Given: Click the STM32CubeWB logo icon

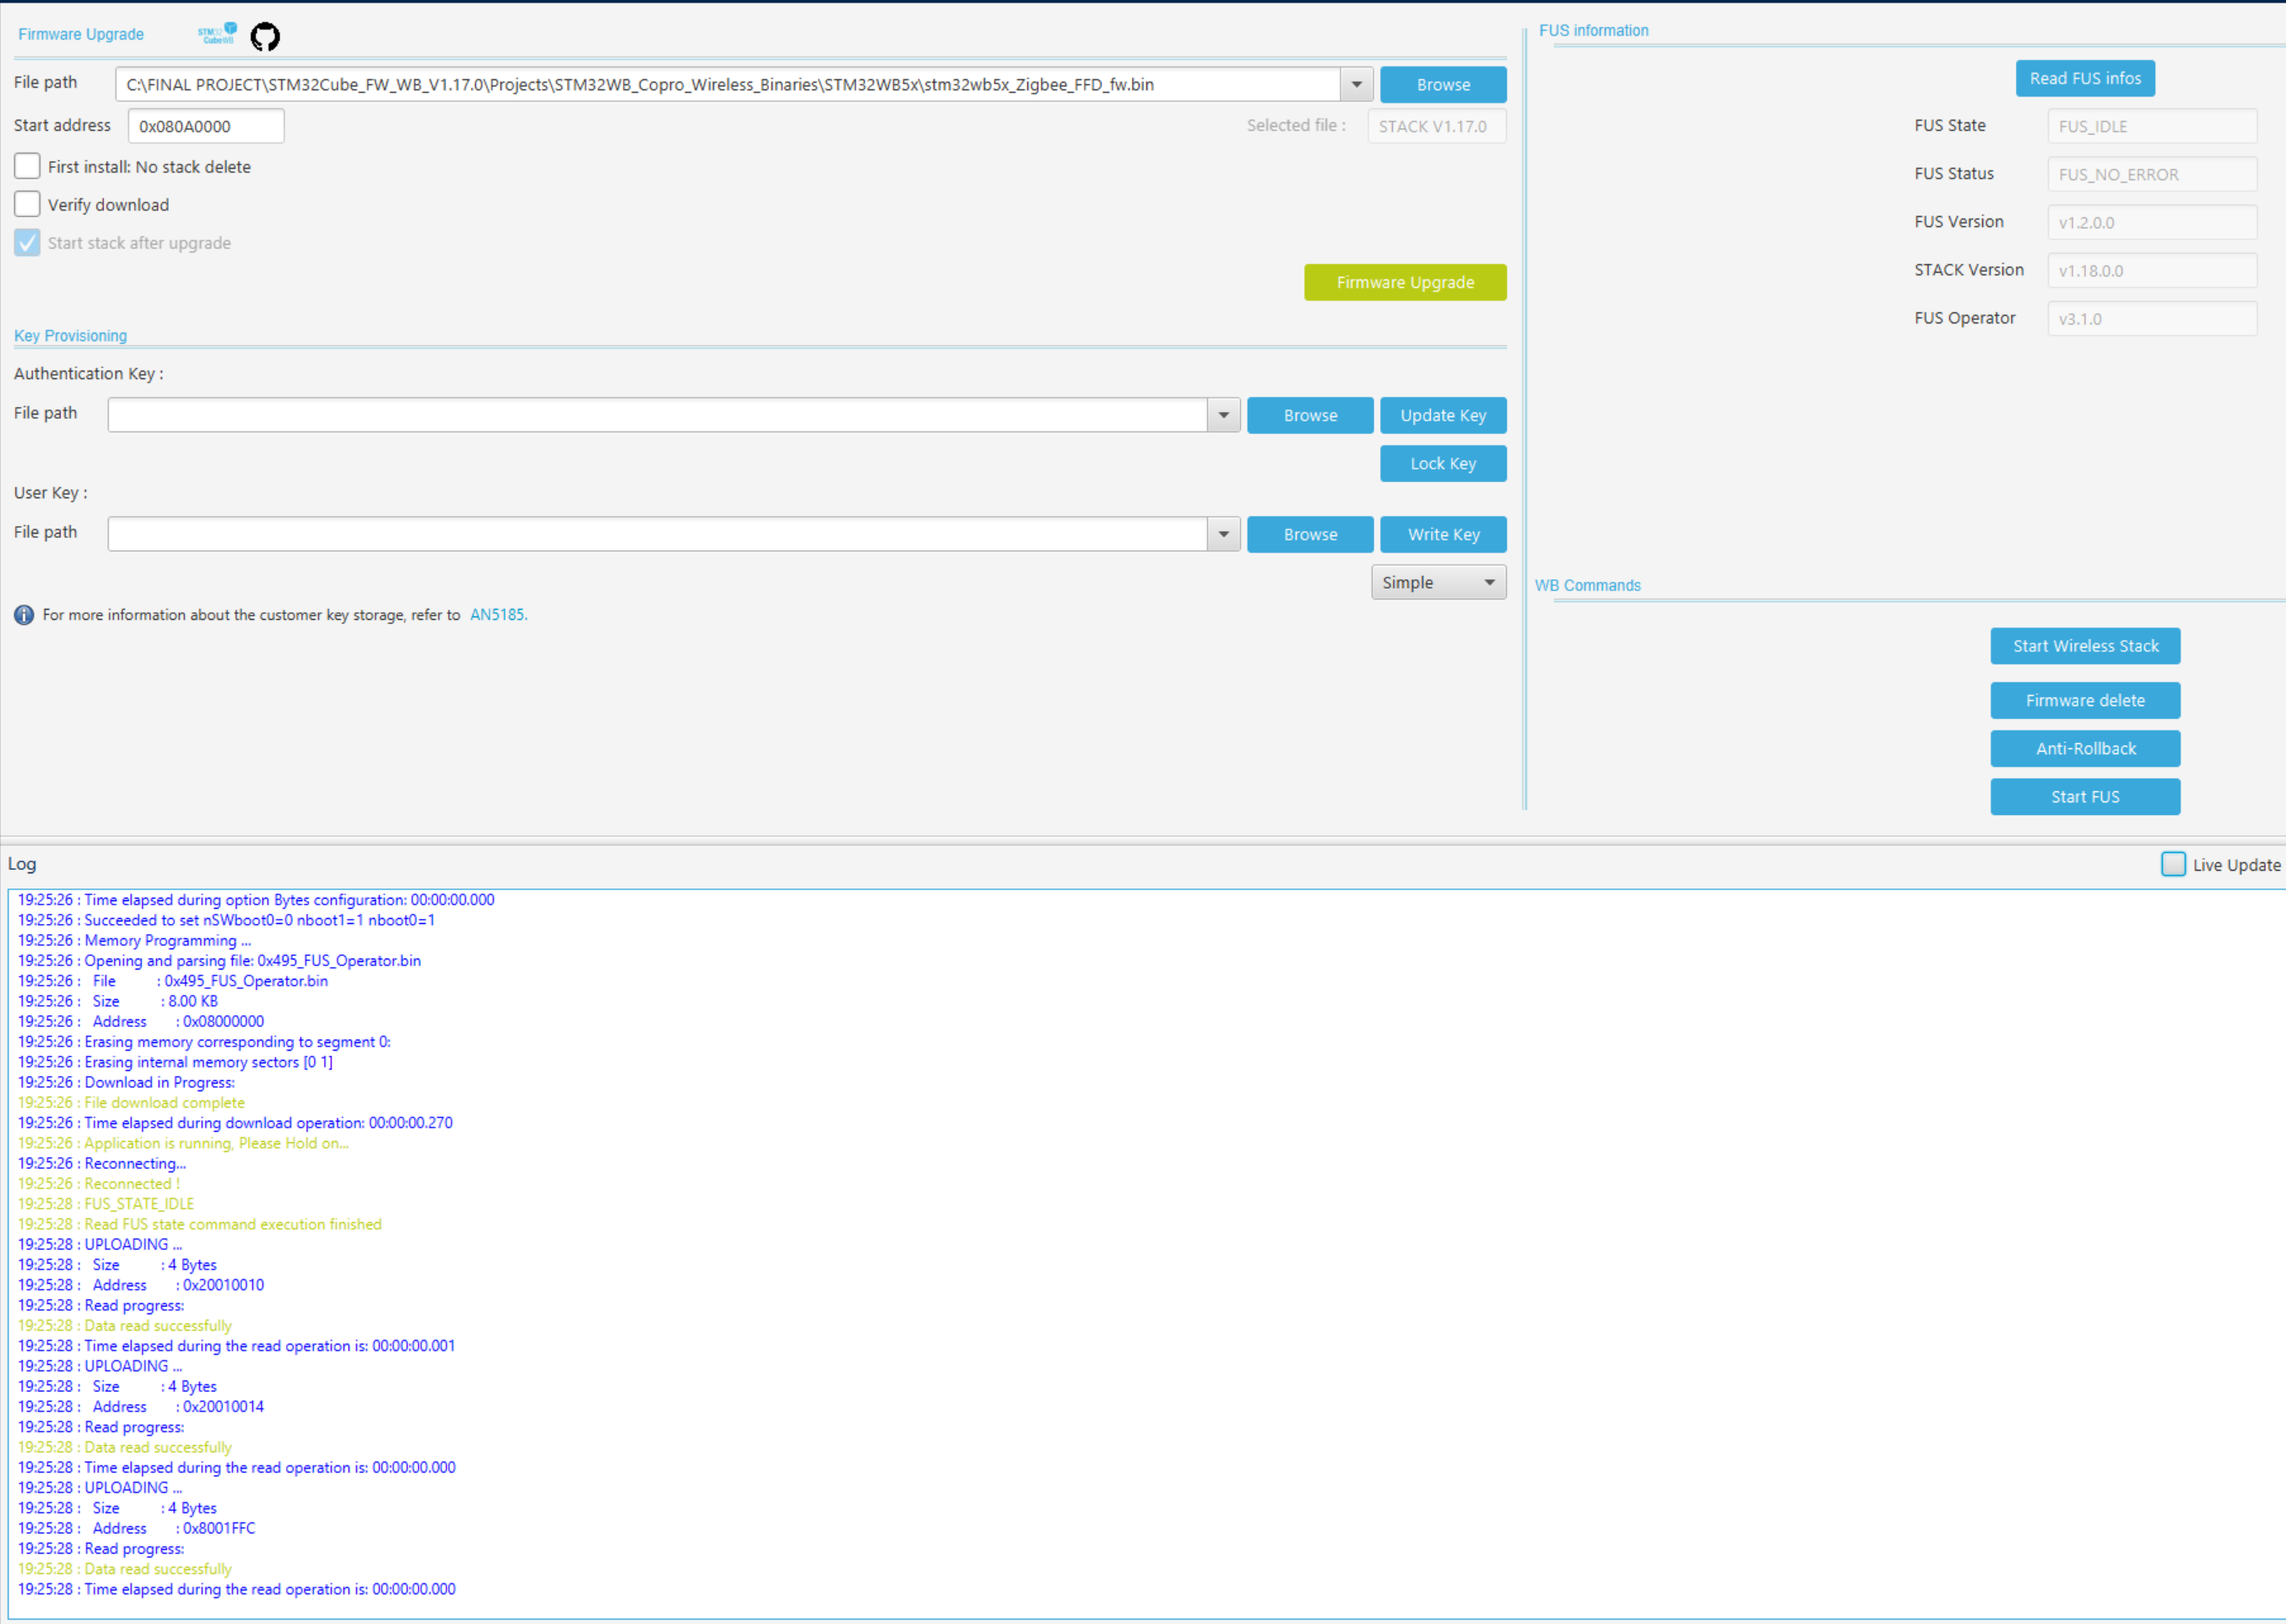Looking at the screenshot, I should (218, 34).
